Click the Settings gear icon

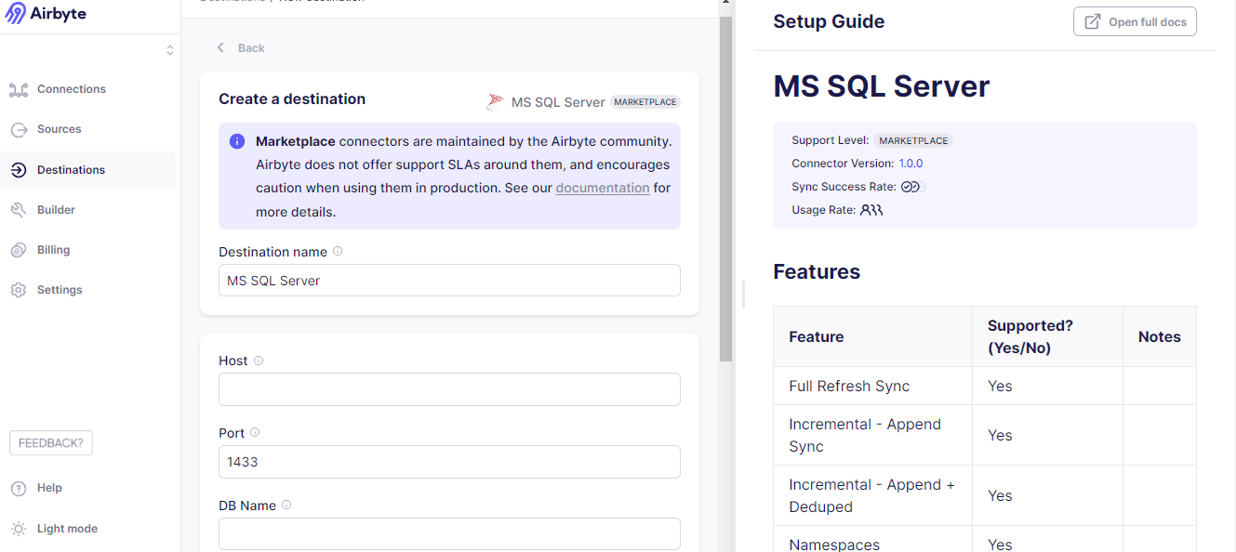(19, 290)
